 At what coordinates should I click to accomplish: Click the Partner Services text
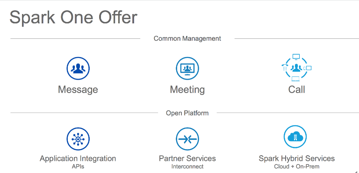pos(187,159)
